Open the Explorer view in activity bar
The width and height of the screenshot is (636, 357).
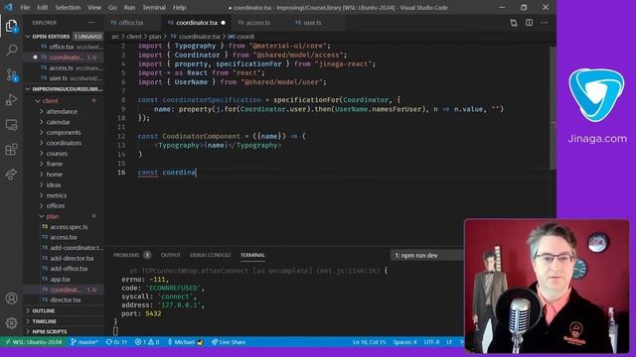(x=11, y=26)
